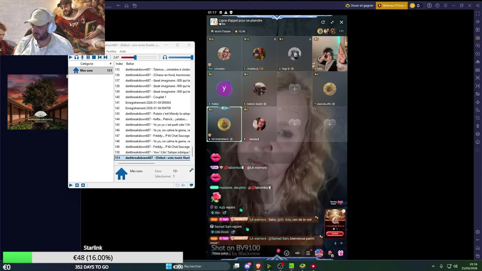Click the play button in soundboard toolbar

70,57
